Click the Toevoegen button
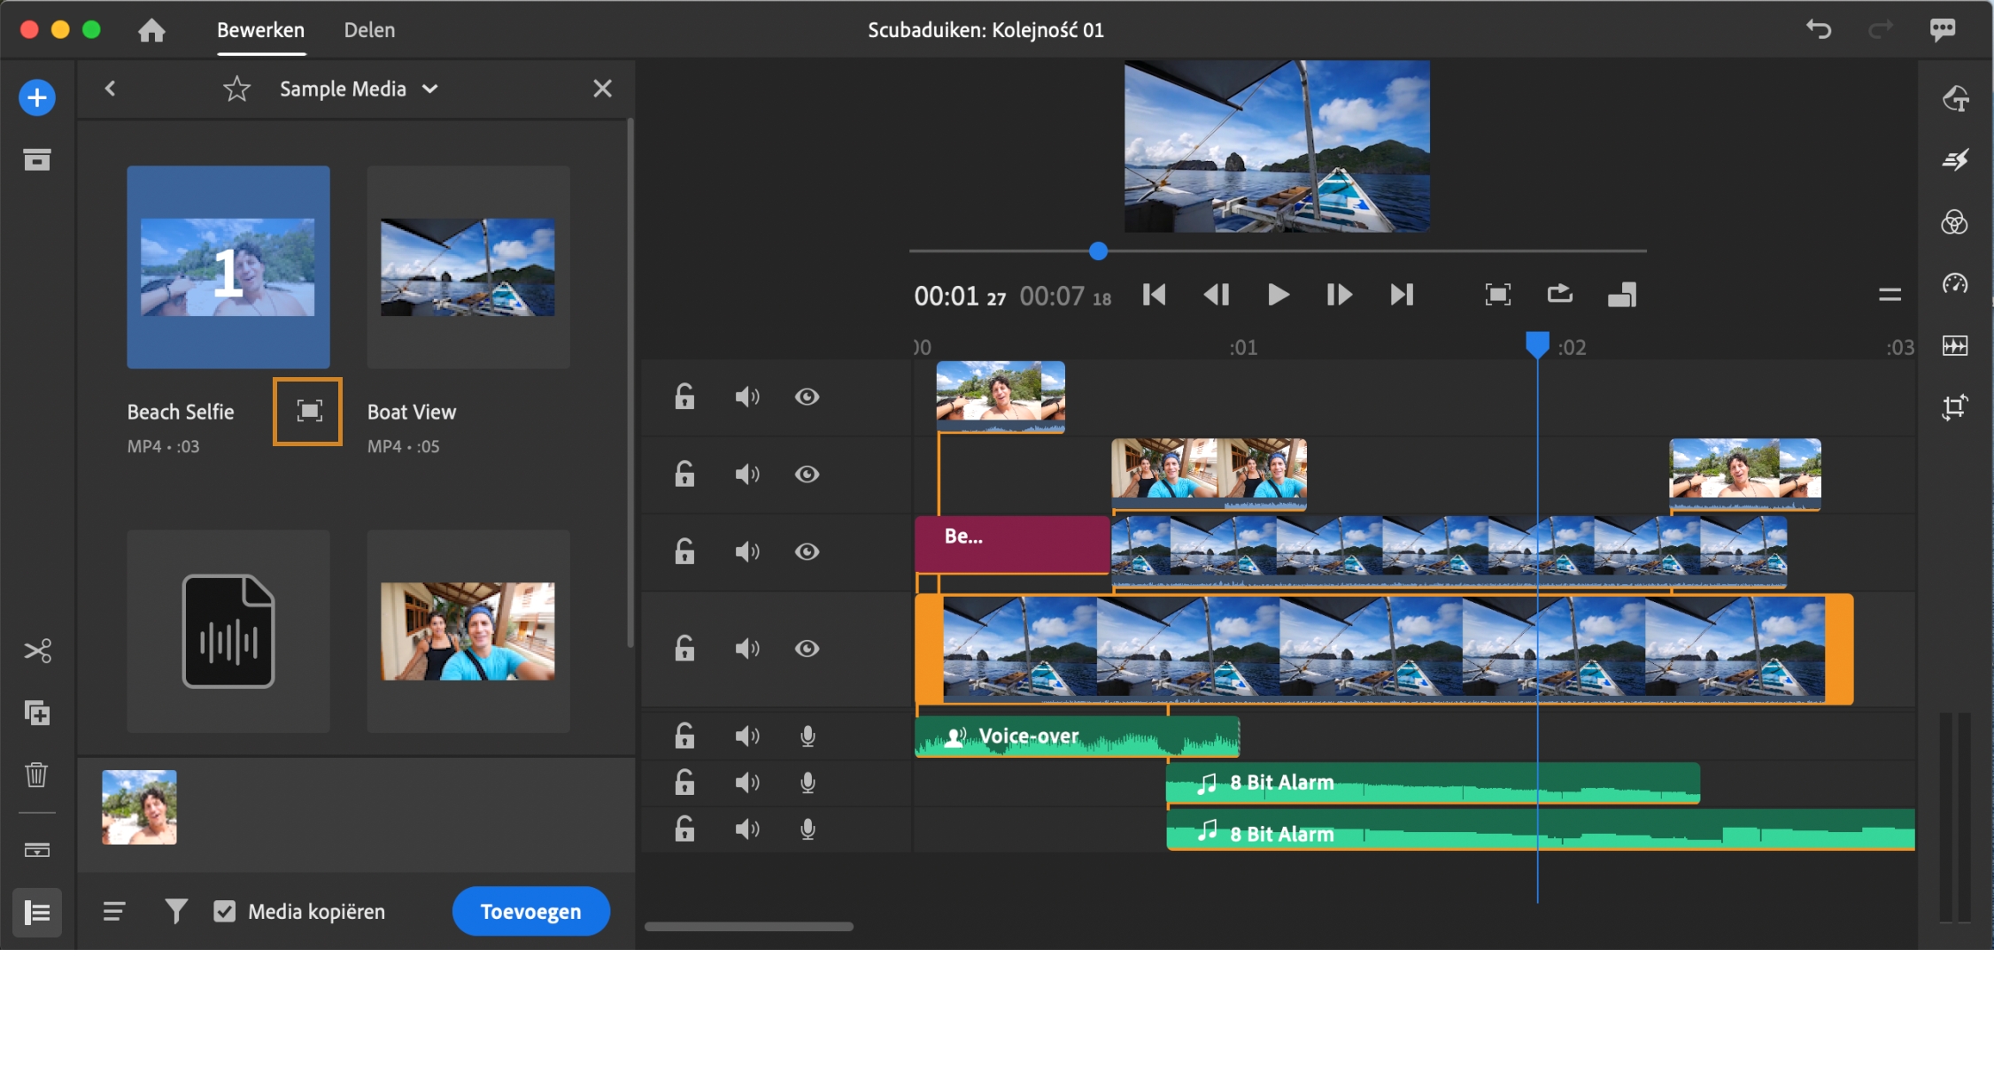This screenshot has height=1080, width=1994. coord(530,911)
